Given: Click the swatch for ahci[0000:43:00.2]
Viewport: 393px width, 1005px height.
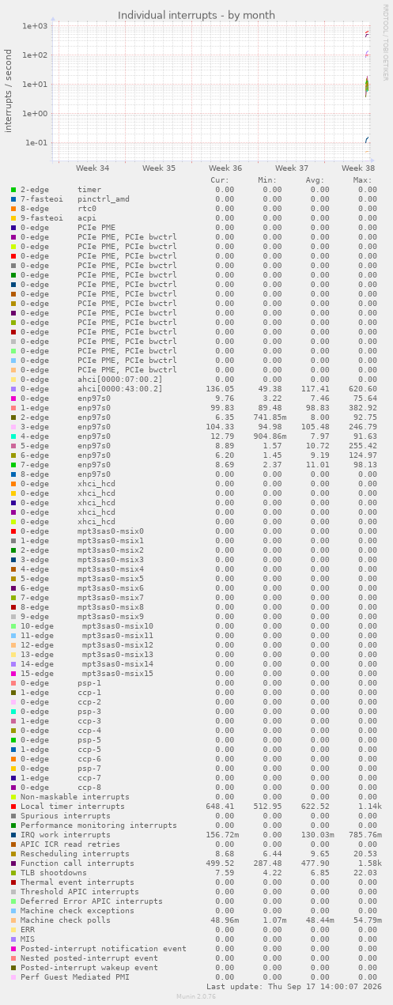Looking at the screenshot, I should pyautogui.click(x=13, y=389).
